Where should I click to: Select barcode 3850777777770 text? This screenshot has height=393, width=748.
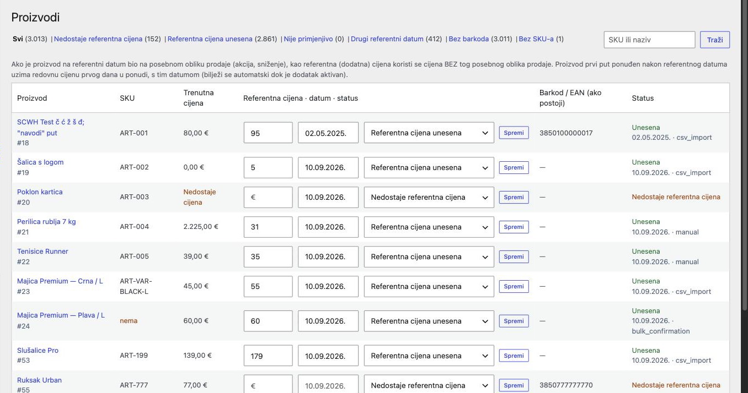566,385
